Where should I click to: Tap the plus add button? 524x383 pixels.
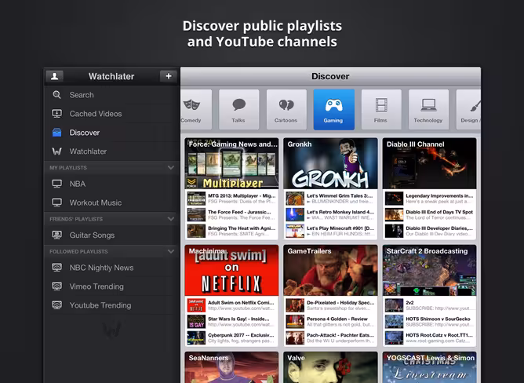point(169,76)
